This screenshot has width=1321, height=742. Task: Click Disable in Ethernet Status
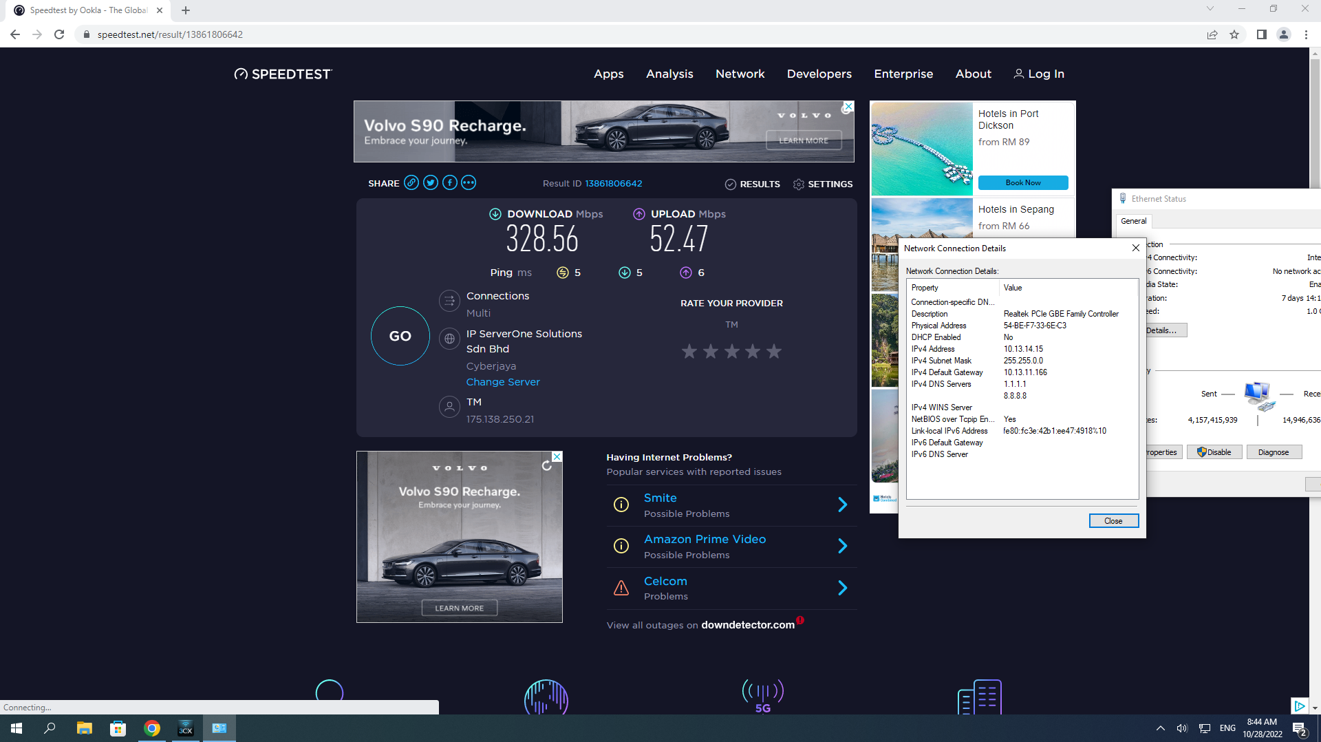coord(1214,452)
